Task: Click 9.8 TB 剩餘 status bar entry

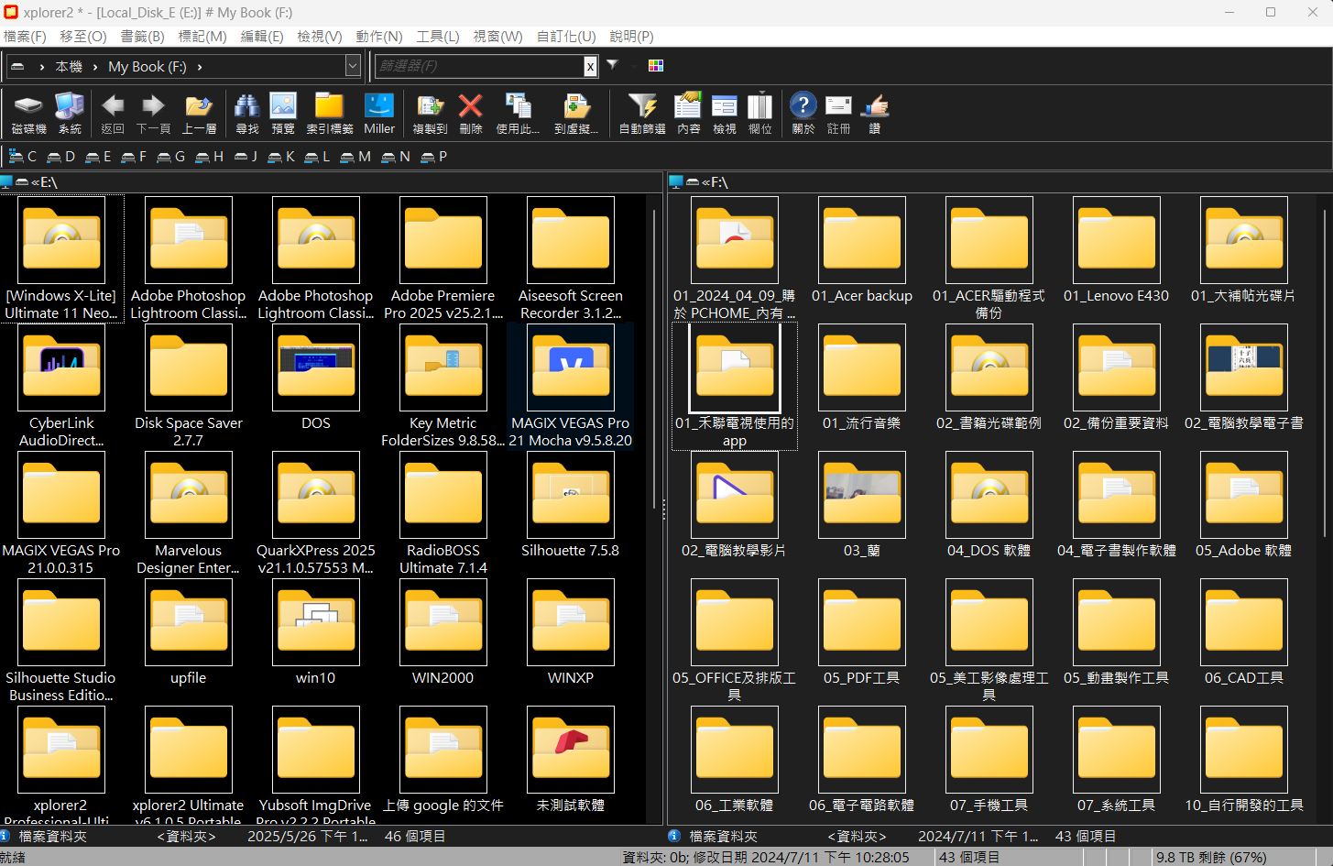Action: click(x=1211, y=858)
